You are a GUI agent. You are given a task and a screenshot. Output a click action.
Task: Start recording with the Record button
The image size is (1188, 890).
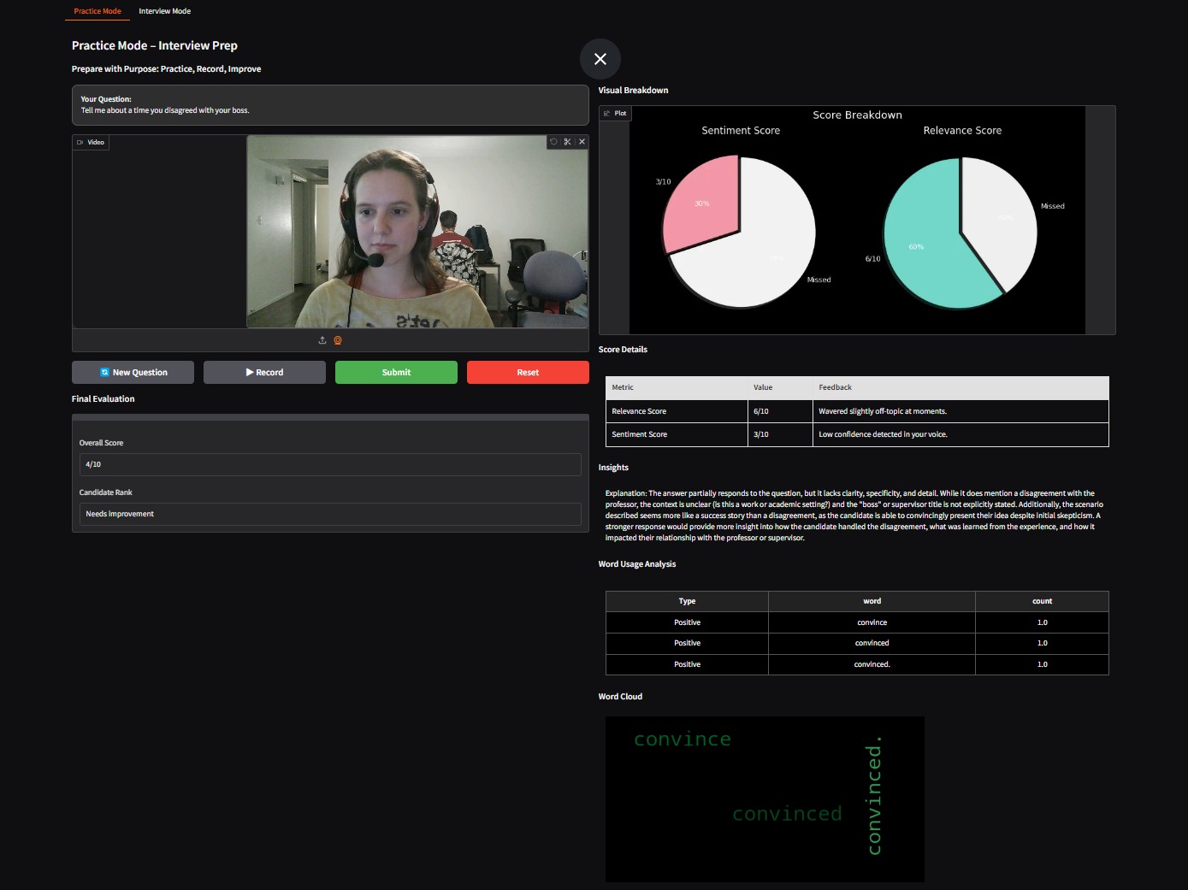264,372
